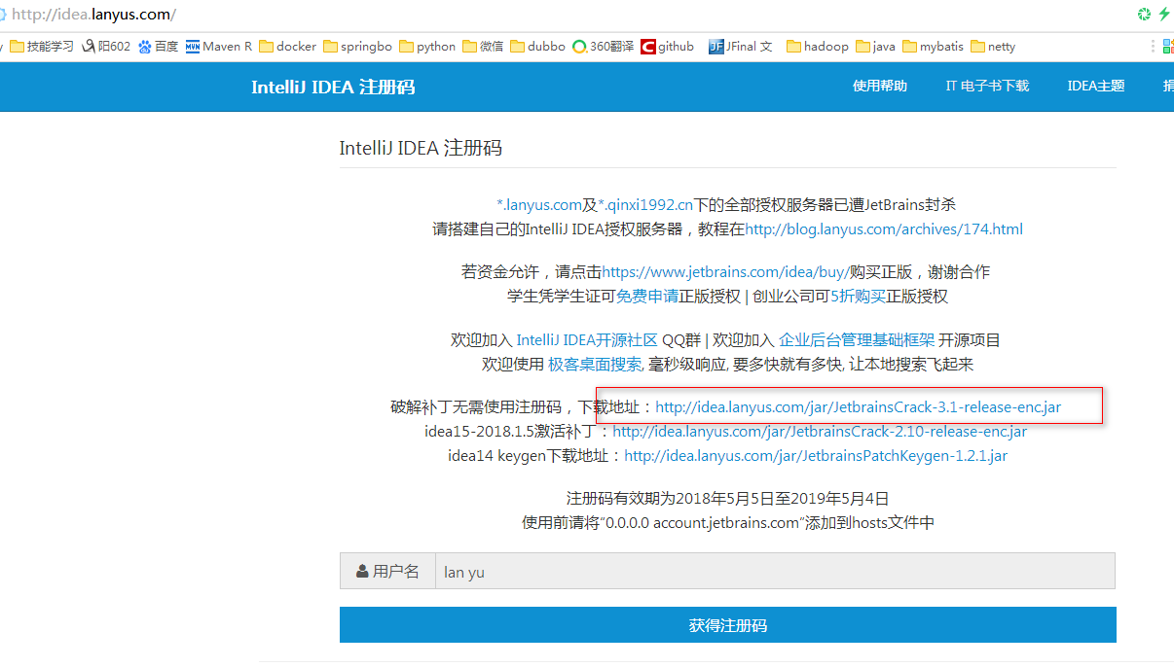Click the text 注册码有效期为2018年5月5日至2019年5月4日
The image size is (1174, 668).
(728, 498)
